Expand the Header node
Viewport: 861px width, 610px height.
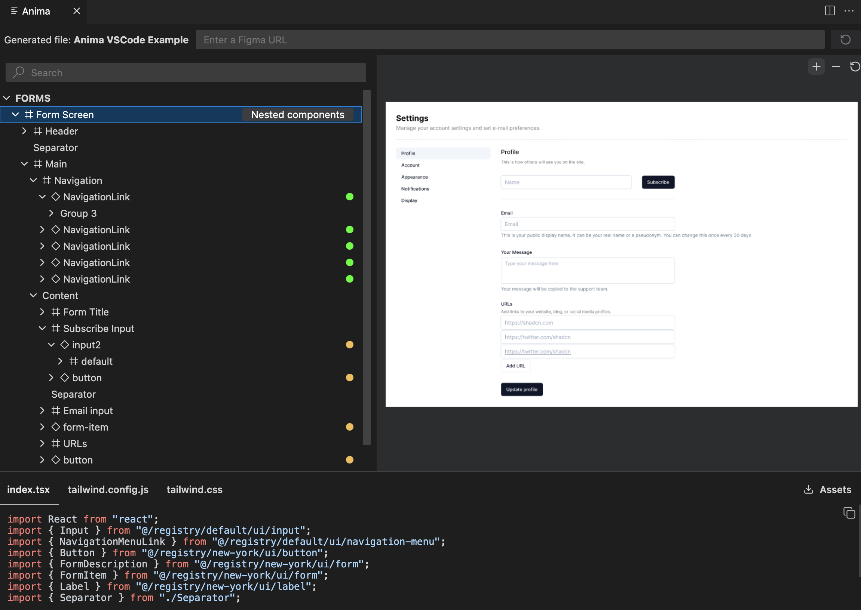coord(24,131)
